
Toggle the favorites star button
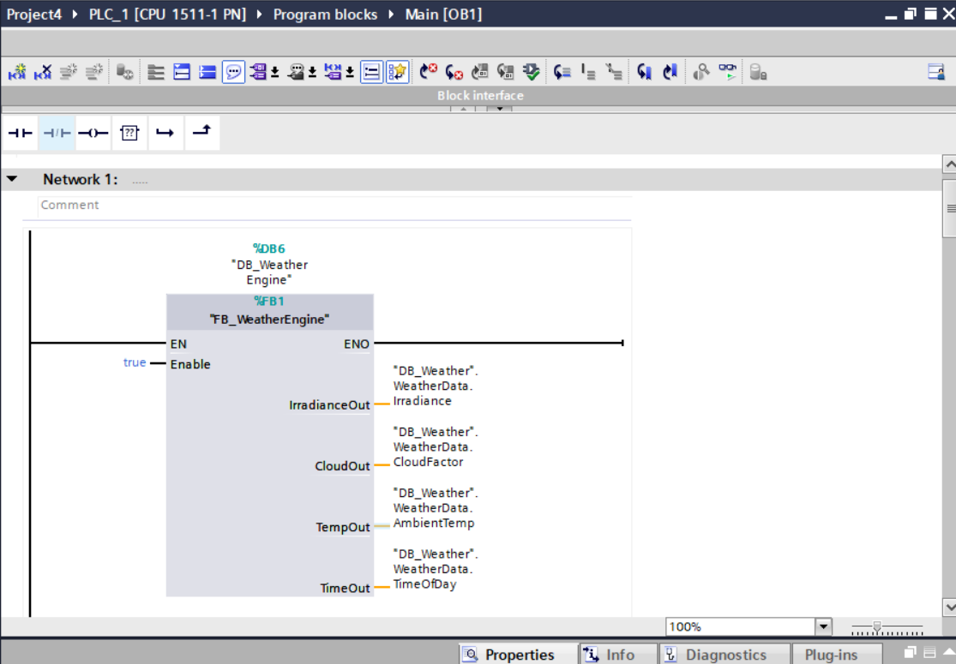(398, 72)
